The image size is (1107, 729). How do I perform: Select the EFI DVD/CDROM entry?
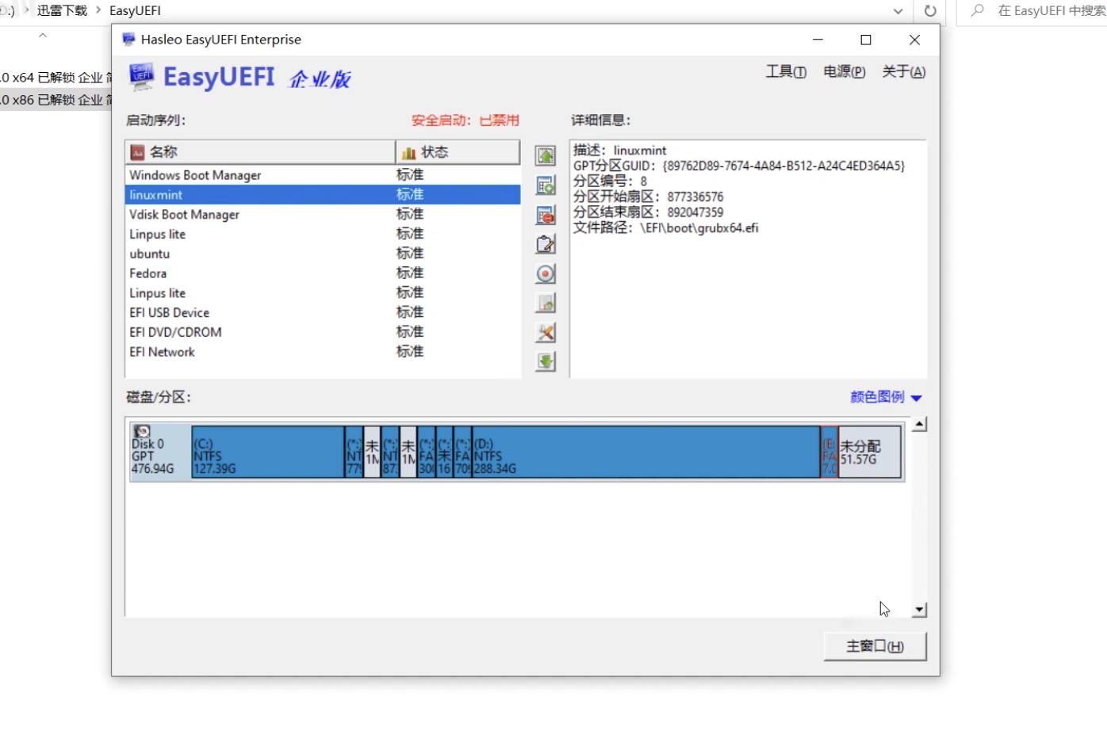click(x=323, y=332)
